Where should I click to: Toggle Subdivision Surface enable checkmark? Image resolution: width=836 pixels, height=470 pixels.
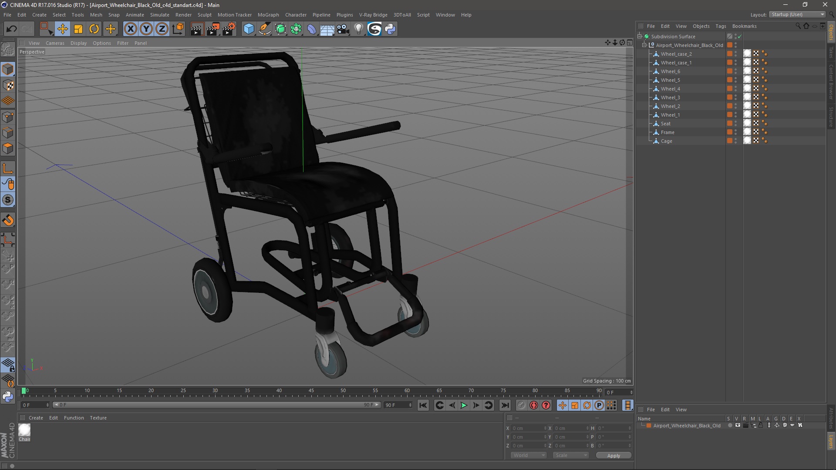739,37
